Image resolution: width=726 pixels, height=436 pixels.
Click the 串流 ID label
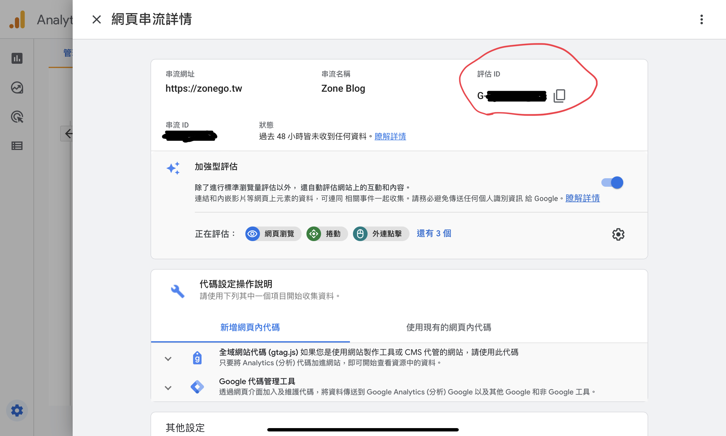pyautogui.click(x=177, y=125)
